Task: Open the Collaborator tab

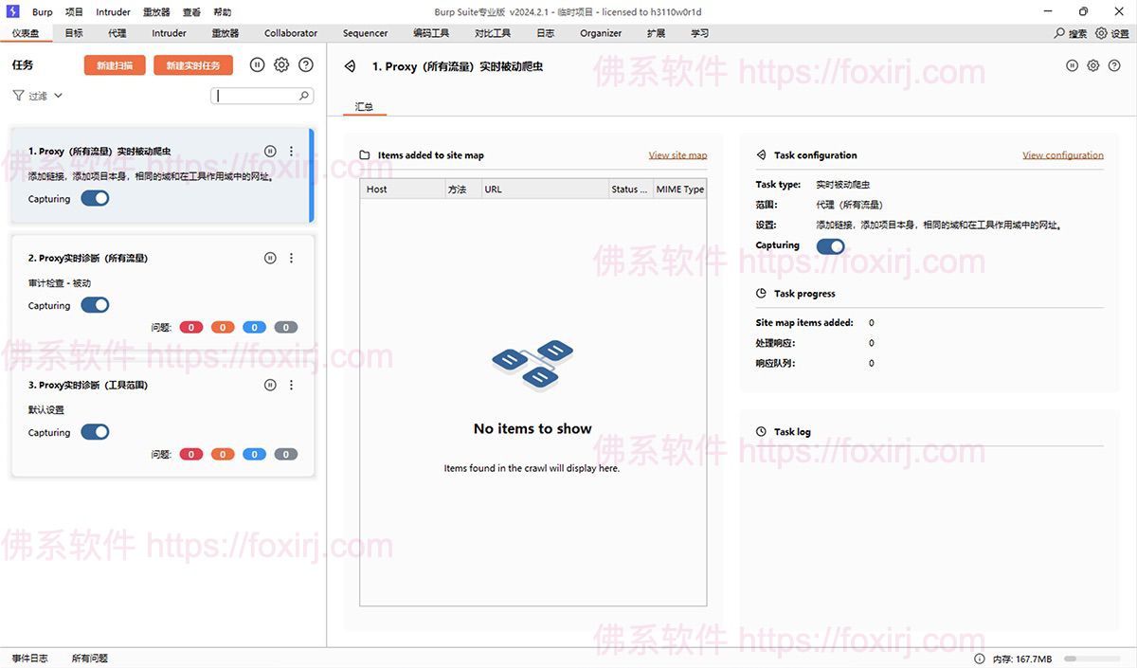Action: point(291,33)
